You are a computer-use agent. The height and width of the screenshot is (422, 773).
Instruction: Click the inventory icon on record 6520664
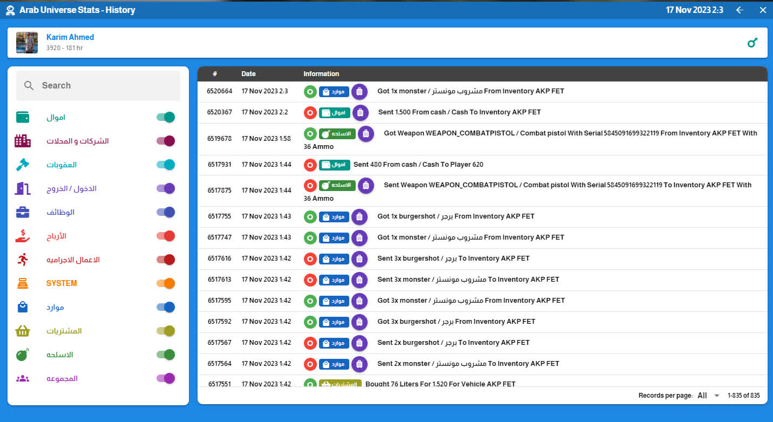[360, 92]
